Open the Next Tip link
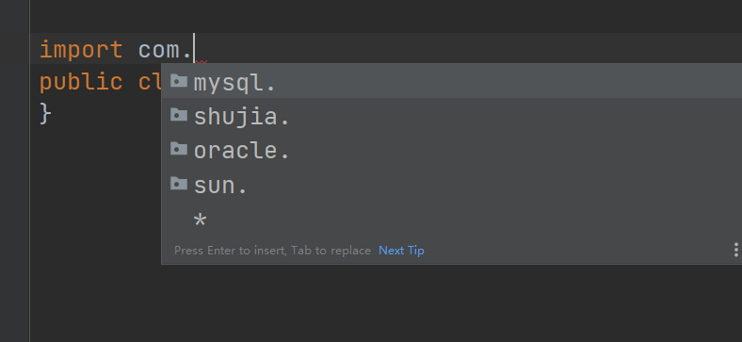This screenshot has height=342, width=742. [x=401, y=250]
